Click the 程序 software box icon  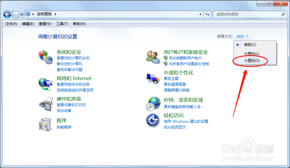click(46, 125)
